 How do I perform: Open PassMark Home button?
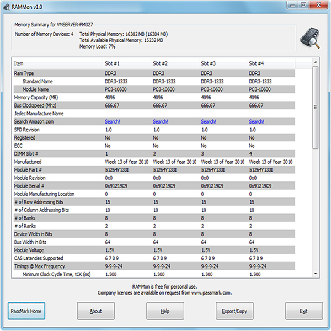(x=26, y=311)
